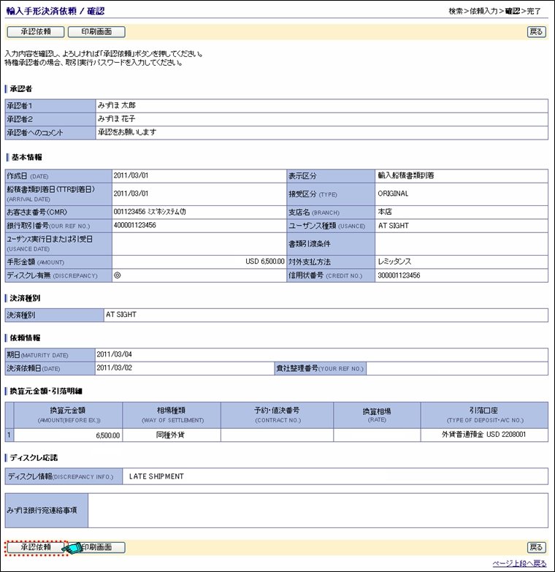Viewport: 555px width, 572px height.
Task: Click the 承認者 section heading
Action: (x=20, y=88)
